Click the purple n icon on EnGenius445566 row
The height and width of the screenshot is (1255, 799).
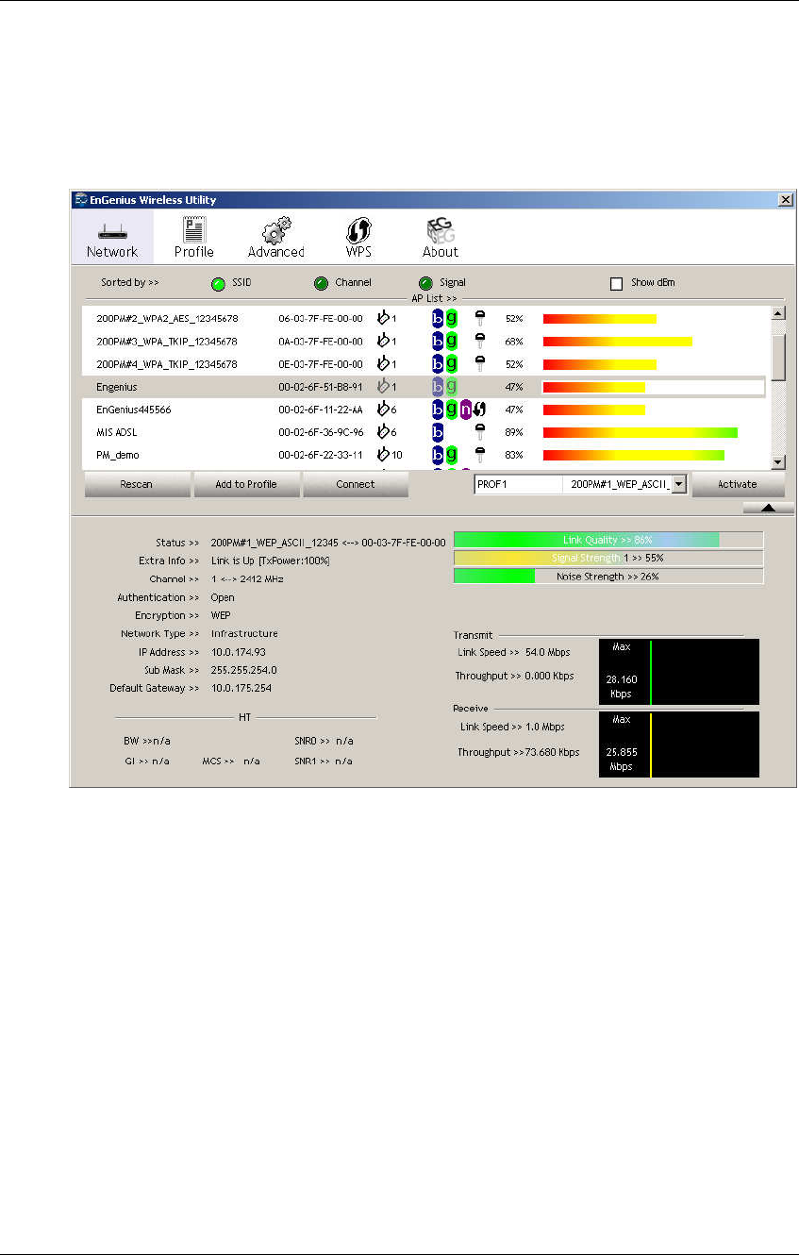(465, 410)
